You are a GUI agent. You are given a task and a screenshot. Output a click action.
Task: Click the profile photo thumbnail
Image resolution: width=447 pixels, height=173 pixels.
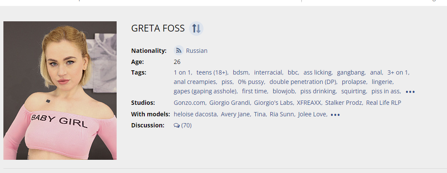click(60, 90)
